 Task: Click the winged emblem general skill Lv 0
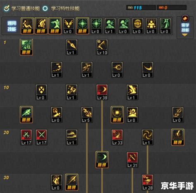coord(69,26)
